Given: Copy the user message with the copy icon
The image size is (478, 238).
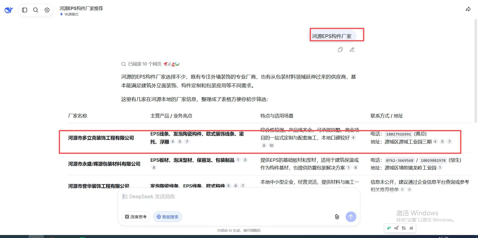Looking at the screenshot, I should (340, 50).
